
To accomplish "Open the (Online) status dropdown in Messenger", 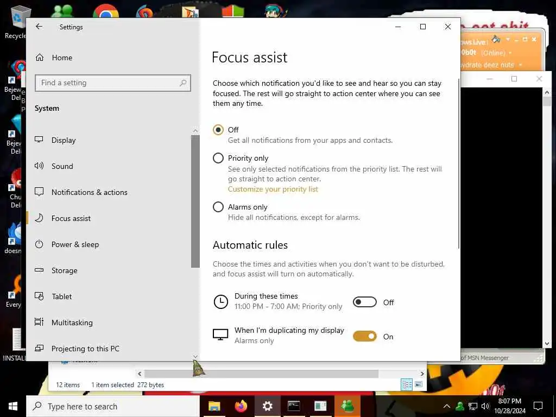I will coord(510,53).
